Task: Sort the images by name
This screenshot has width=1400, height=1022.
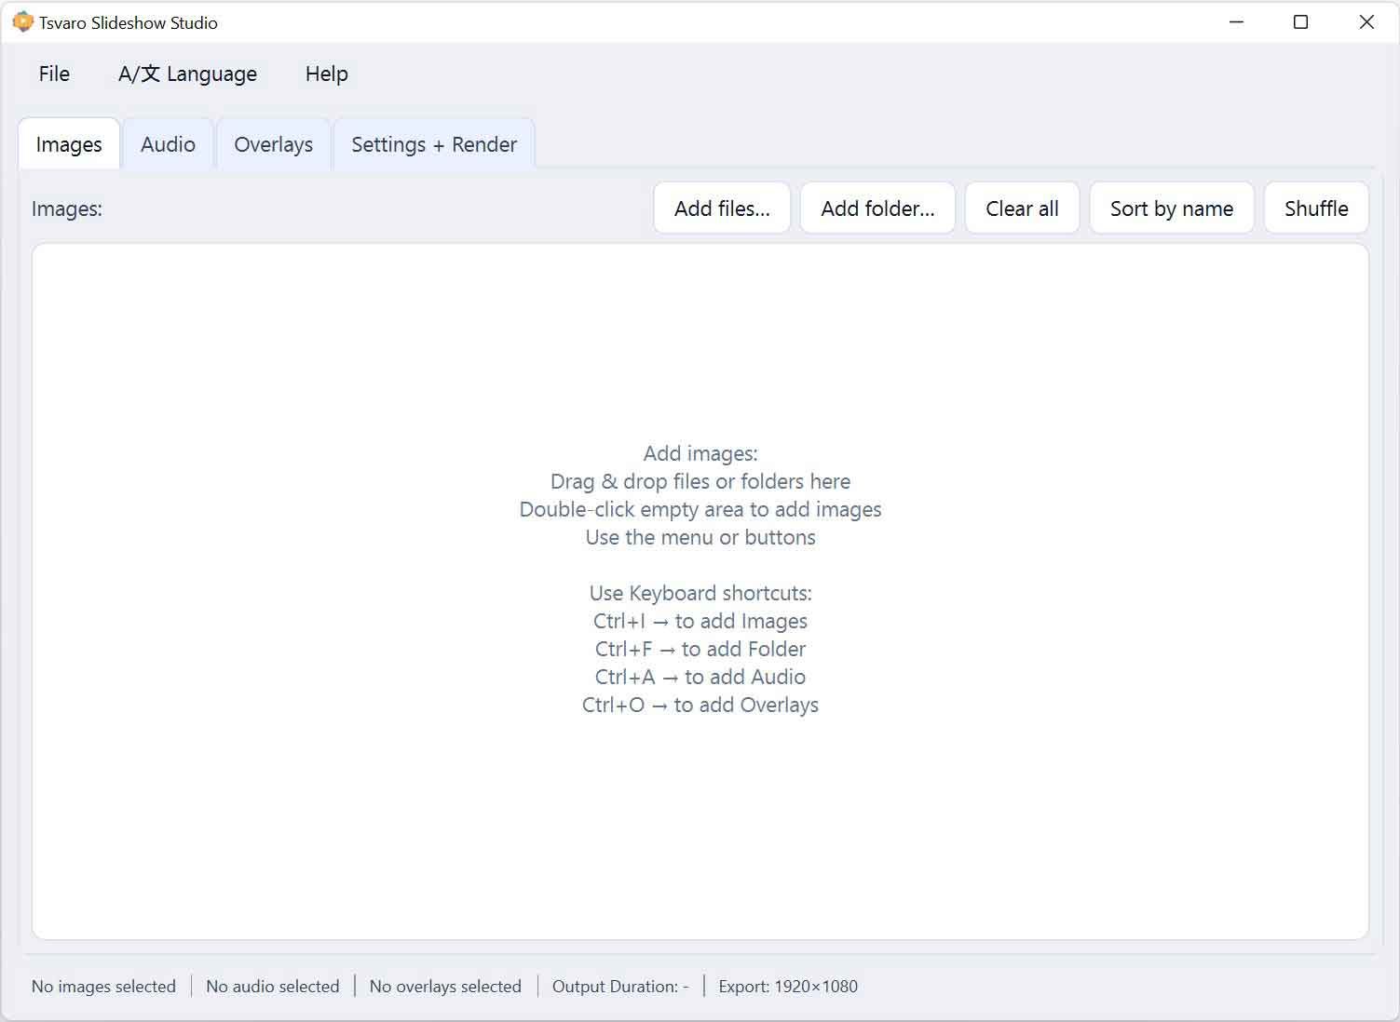Action: [1171, 208]
